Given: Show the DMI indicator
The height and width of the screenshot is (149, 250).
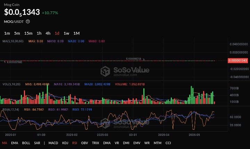Looking at the screenshot, I should (x=125, y=143).
